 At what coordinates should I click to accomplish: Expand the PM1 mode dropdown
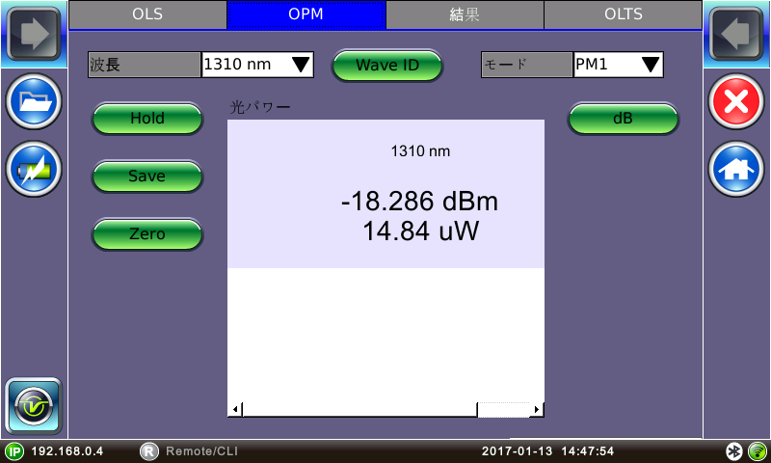pyautogui.click(x=618, y=65)
